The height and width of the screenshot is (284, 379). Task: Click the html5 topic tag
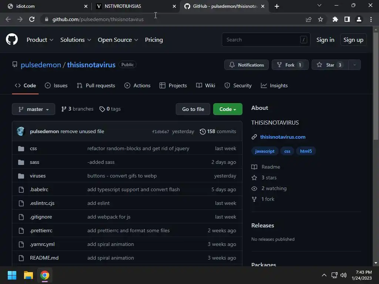pos(306,151)
